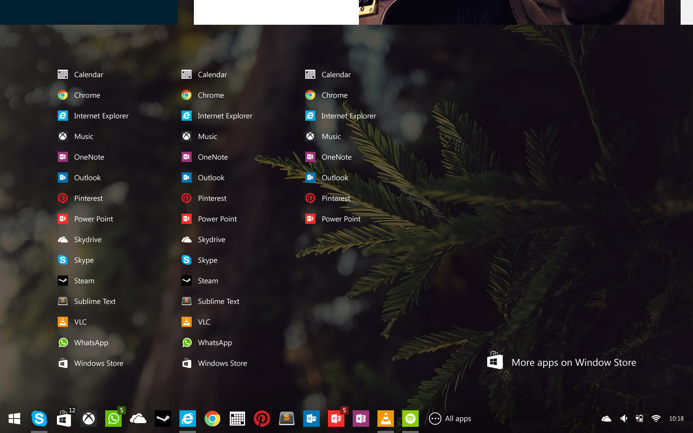Open VLC in the first column

click(x=72, y=322)
